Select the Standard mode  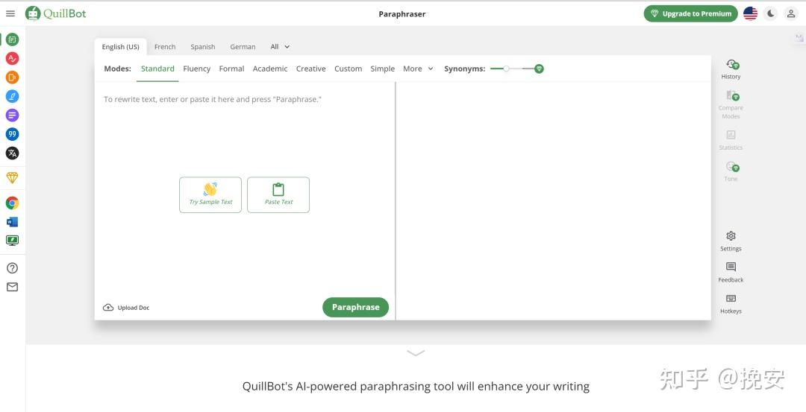pos(157,69)
